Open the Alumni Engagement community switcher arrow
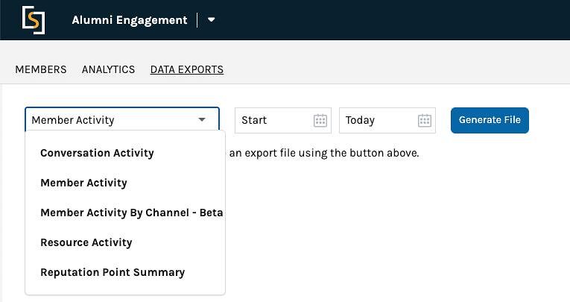The height and width of the screenshot is (302, 570). coord(211,19)
